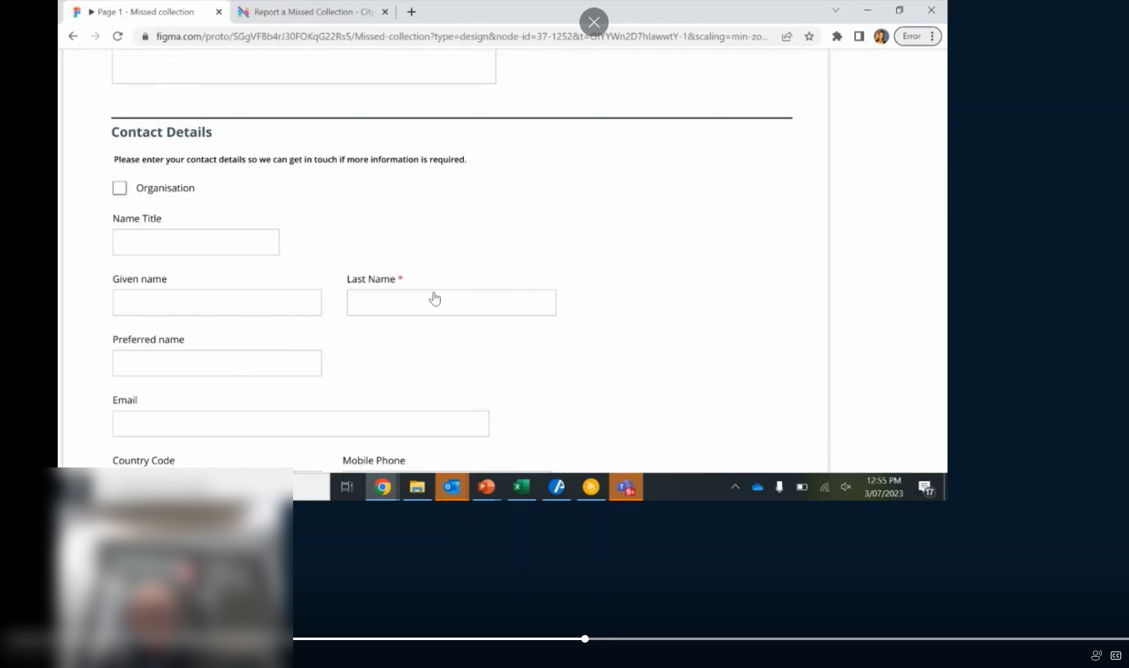Tick the Organisation checkbox
The width and height of the screenshot is (1129, 668).
[119, 188]
